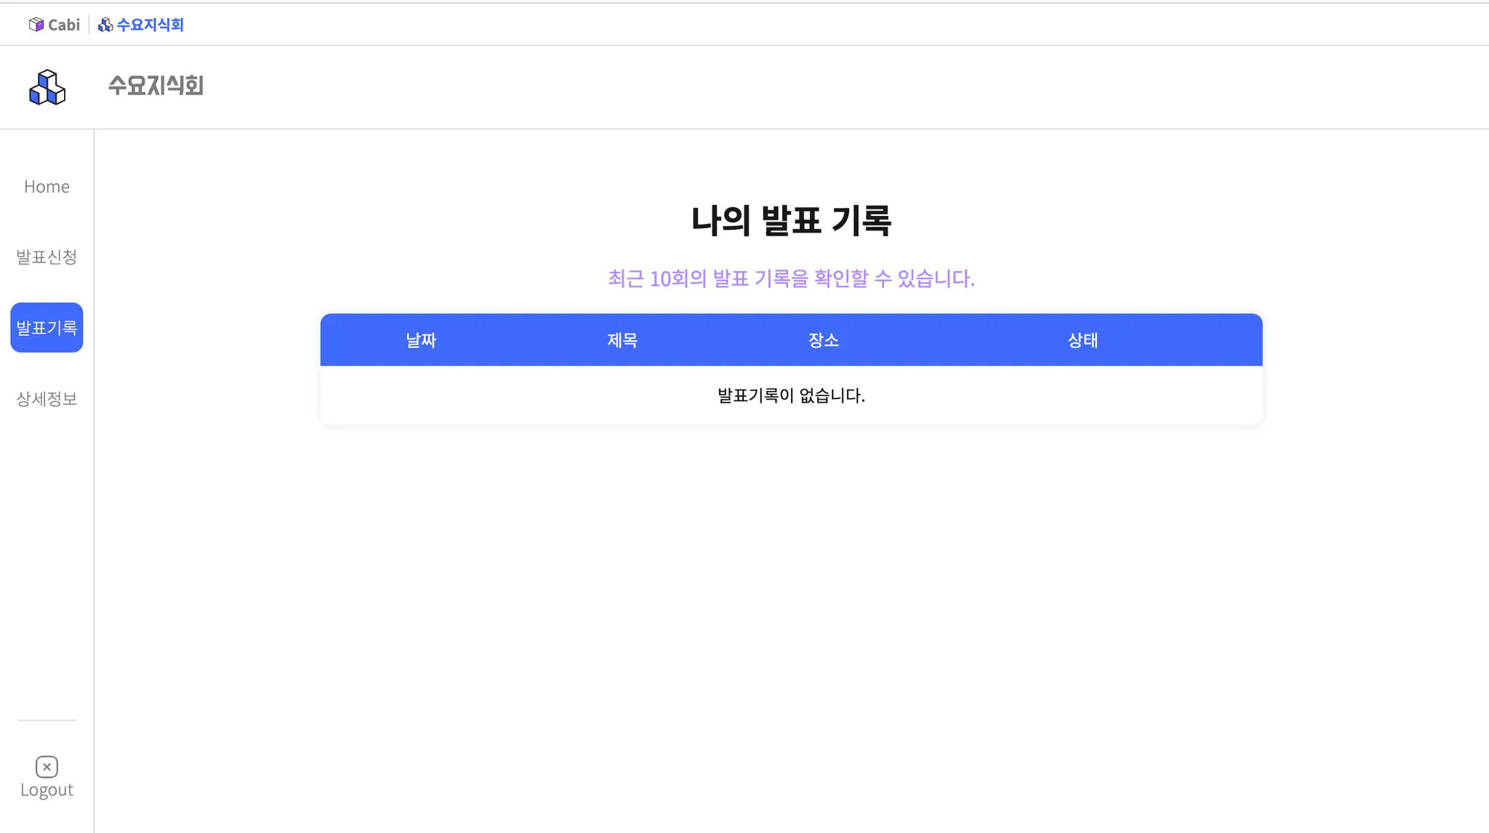
Task: Open 발표신청 in the sidebar
Action: click(47, 257)
